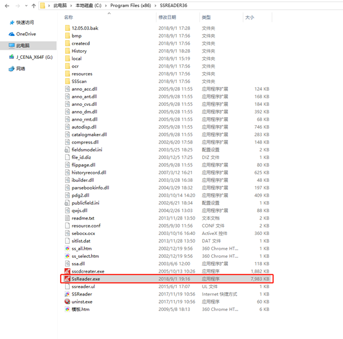Select the History folder icon
The width and height of the screenshot is (343, 339).
click(x=67, y=51)
